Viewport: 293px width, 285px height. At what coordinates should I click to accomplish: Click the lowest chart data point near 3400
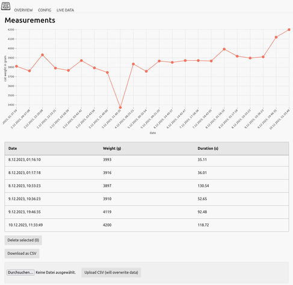pos(120,108)
